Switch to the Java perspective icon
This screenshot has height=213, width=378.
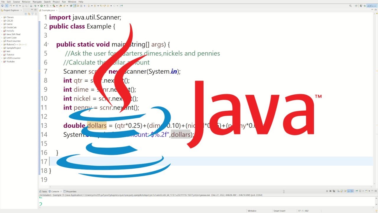361,6
